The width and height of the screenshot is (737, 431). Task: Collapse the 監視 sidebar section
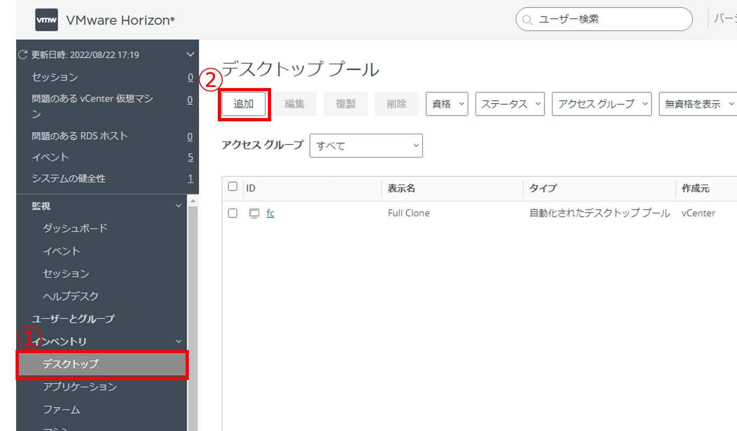pyautogui.click(x=179, y=206)
